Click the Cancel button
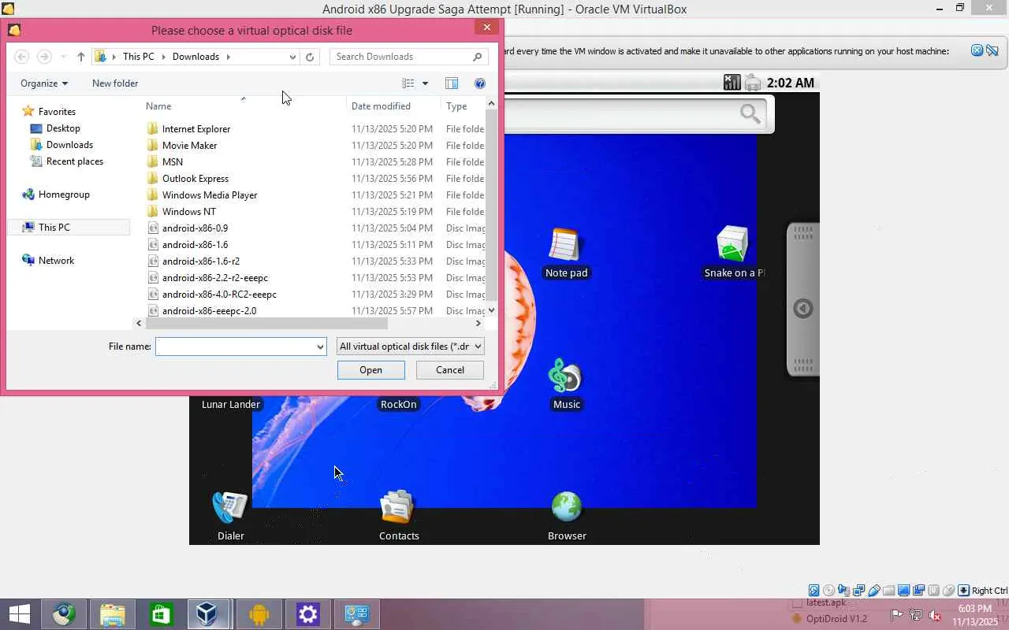The width and height of the screenshot is (1009, 630). (x=450, y=370)
